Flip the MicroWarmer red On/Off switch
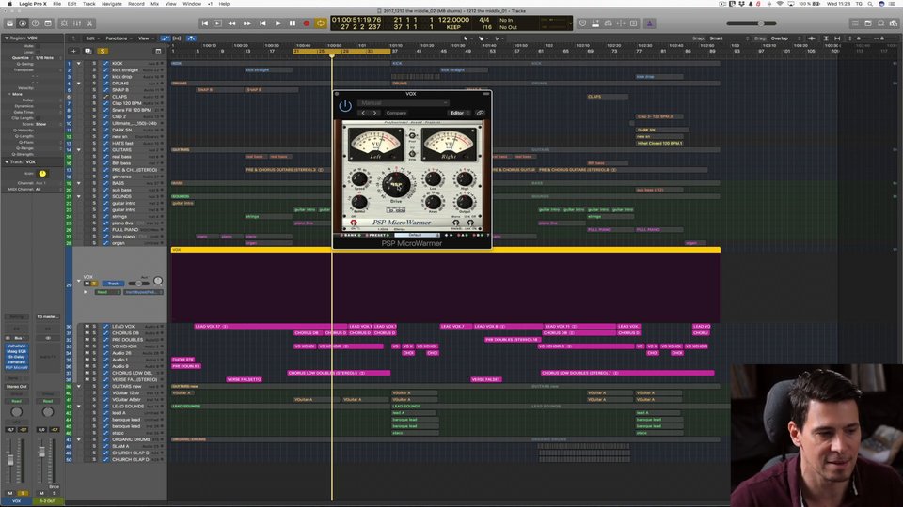903x507 pixels. (354, 222)
